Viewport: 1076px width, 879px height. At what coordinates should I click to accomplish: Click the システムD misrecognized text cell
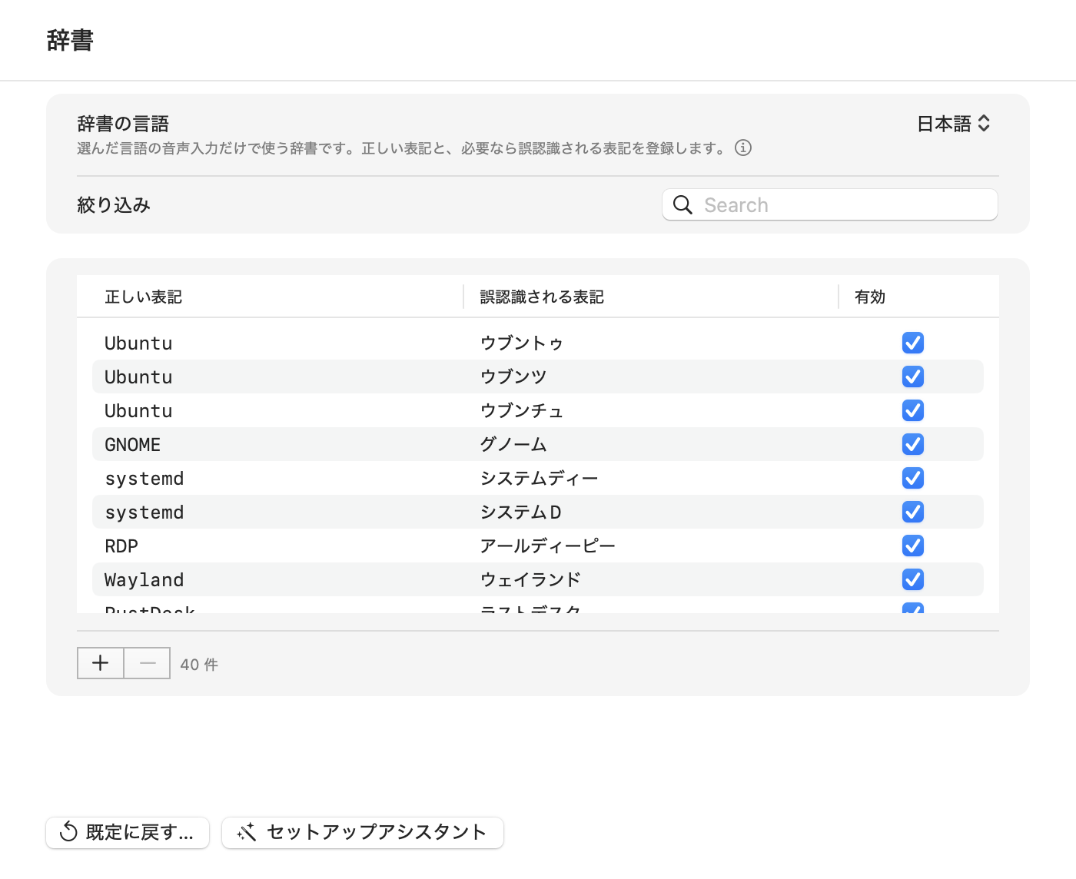521,512
